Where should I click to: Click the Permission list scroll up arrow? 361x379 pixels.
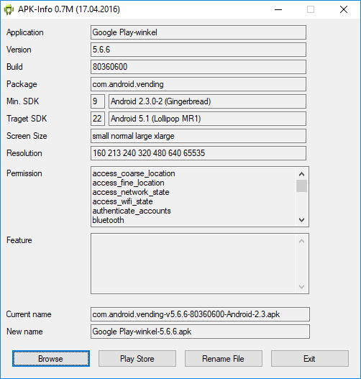301,174
